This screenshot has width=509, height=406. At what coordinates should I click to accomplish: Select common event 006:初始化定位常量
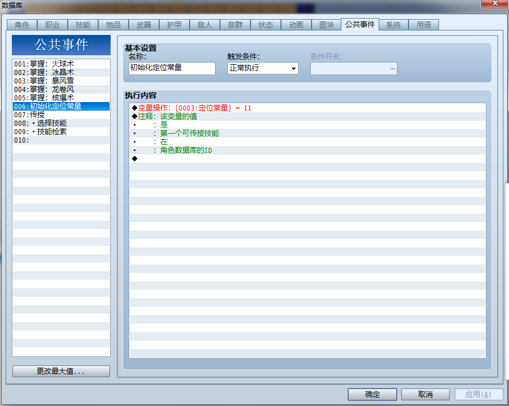(x=61, y=106)
